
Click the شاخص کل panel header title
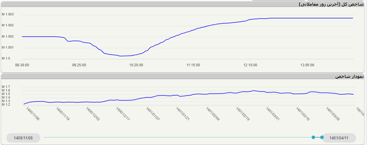tap(331, 4)
